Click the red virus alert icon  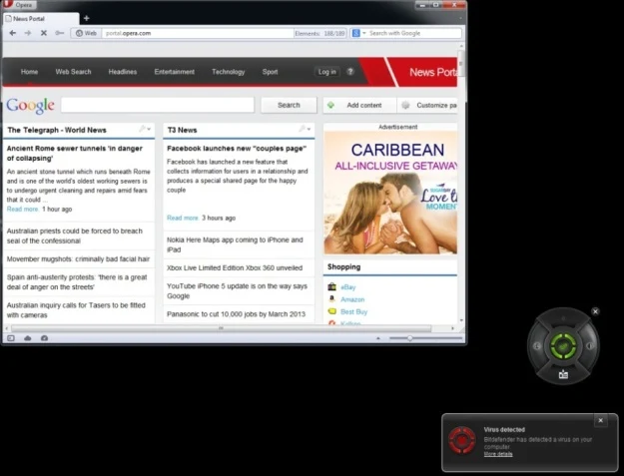coord(461,440)
